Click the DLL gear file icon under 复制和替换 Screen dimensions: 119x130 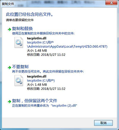click(x=19, y=42)
